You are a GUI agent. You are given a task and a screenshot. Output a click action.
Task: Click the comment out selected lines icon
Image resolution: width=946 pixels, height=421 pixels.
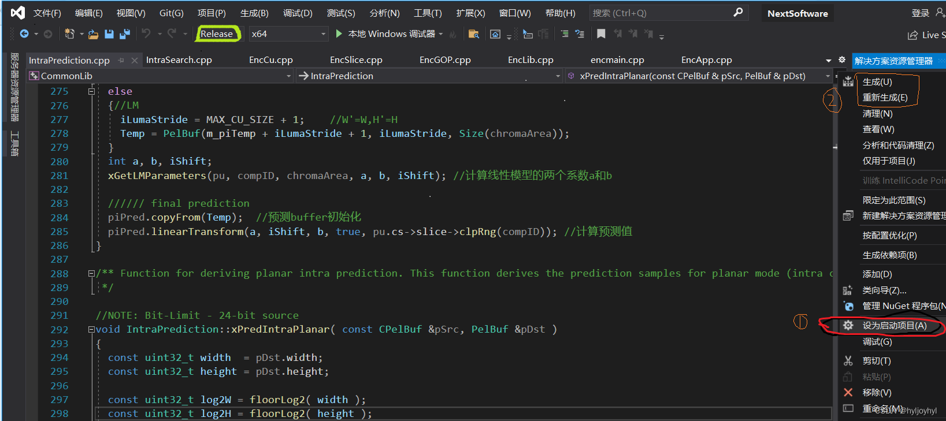coord(580,34)
